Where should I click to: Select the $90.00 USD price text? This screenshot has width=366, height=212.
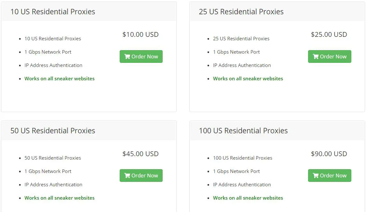pyautogui.click(x=329, y=154)
